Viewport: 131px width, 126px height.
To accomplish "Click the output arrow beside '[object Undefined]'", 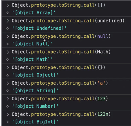I will pyautogui.click(x=8, y=28).
